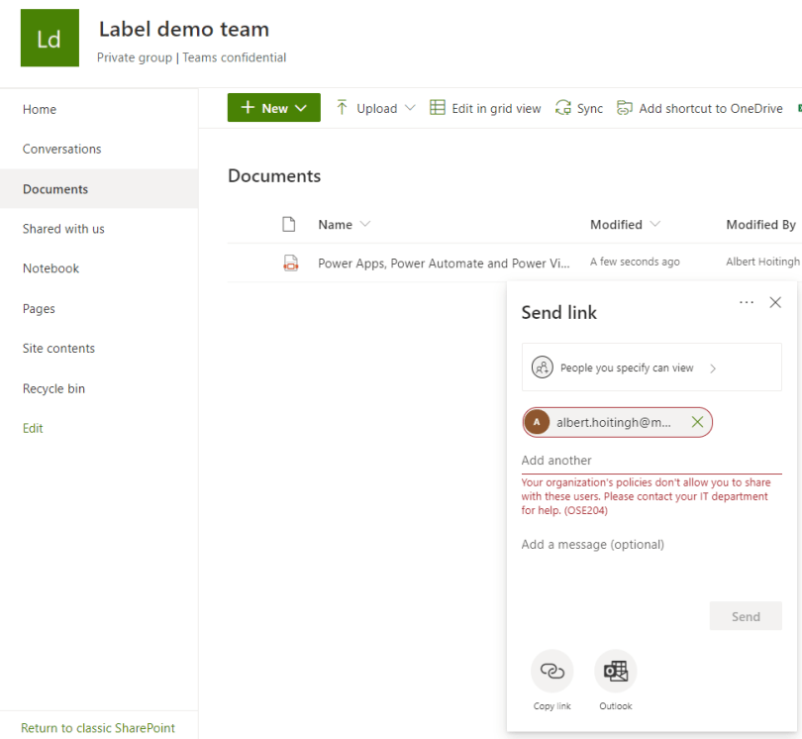The height and width of the screenshot is (739, 802).
Task: Click the Sync toolbar button
Action: 579,108
